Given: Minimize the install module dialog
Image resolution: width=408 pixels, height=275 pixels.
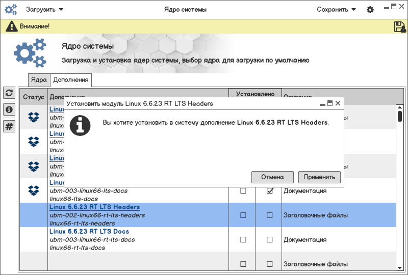Looking at the screenshot, I should click(323, 104).
